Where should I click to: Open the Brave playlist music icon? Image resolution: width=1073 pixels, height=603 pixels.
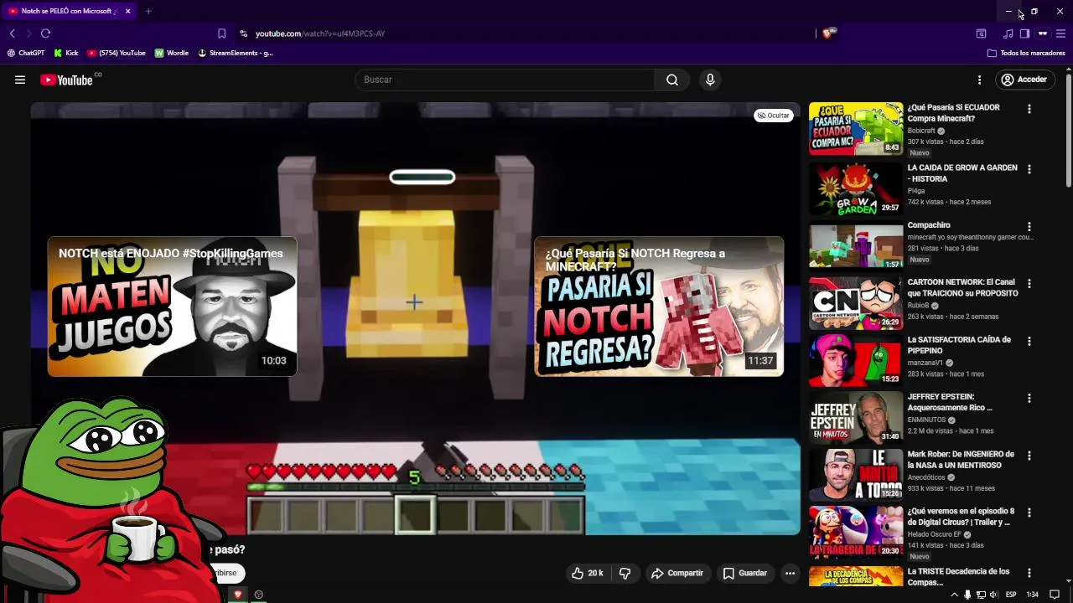[1008, 33]
